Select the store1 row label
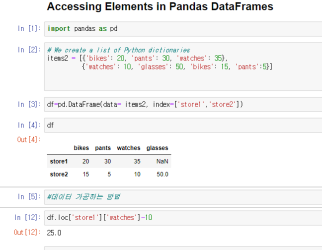Screen dimensions: 322x250 59,162
